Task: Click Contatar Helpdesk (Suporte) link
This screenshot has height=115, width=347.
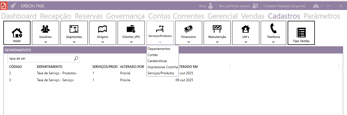Action: pos(284,6)
